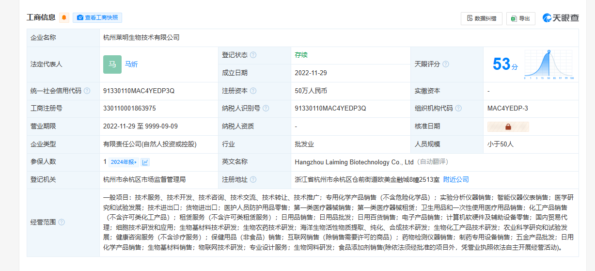Click help icon next to 经营范围

[x=62, y=223]
